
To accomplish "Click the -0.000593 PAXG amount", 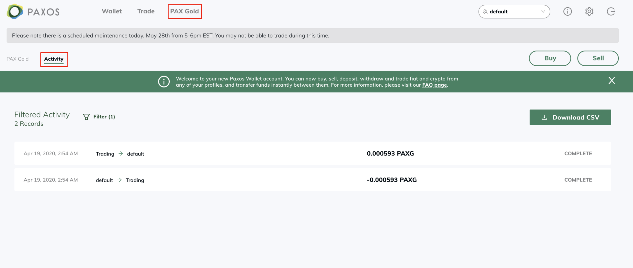I will (x=392, y=180).
